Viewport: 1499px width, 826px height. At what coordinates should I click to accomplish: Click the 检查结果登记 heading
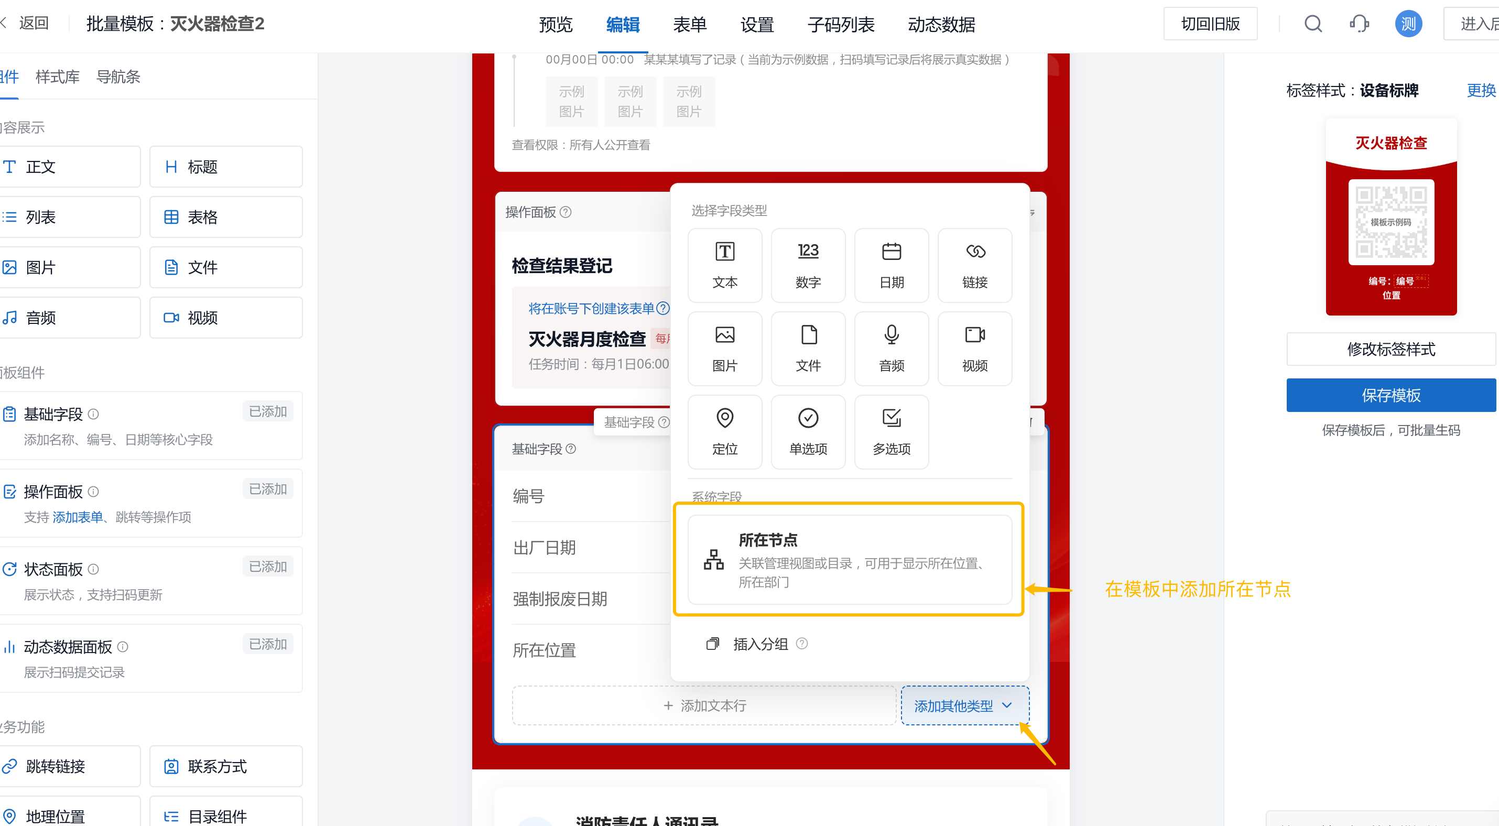[561, 266]
